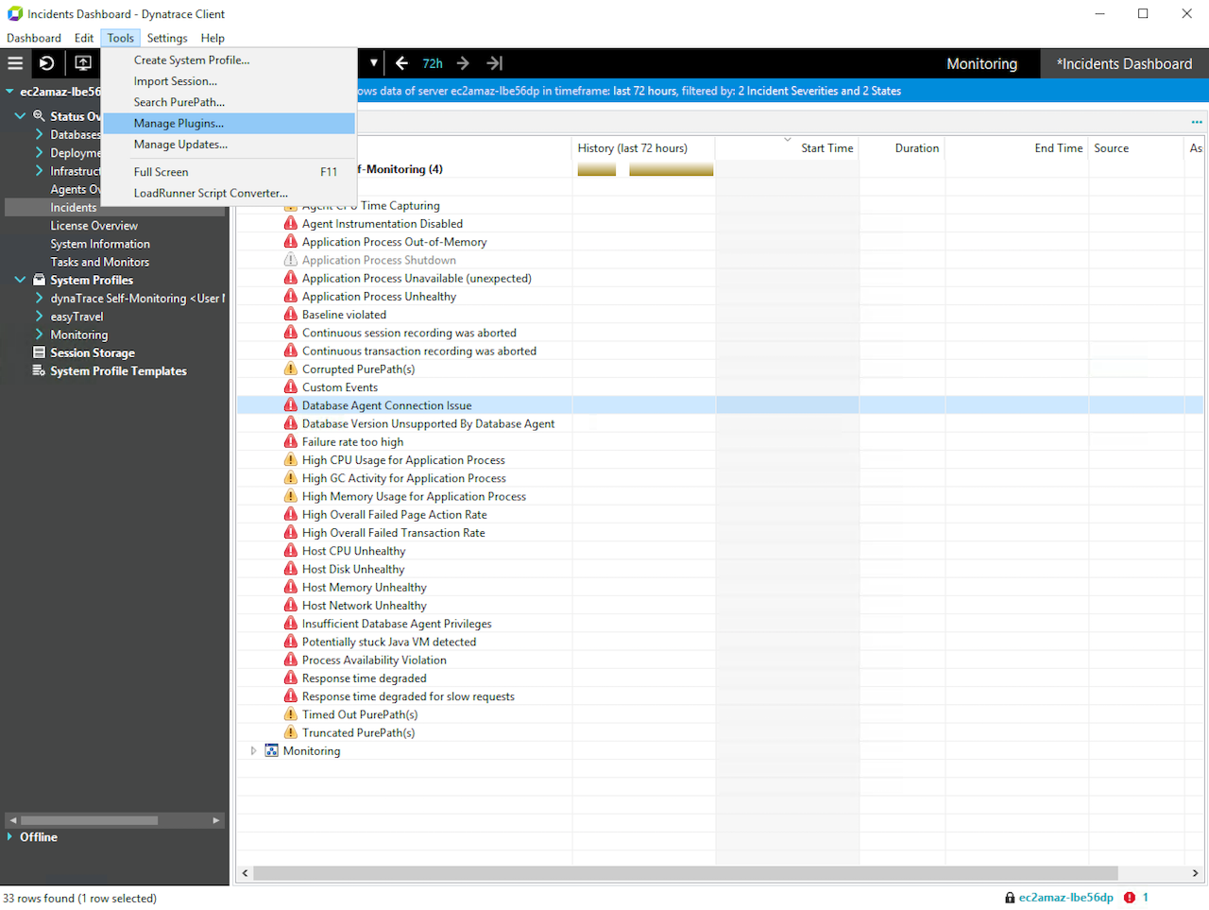Click the presentation screen icon

pyautogui.click(x=83, y=63)
